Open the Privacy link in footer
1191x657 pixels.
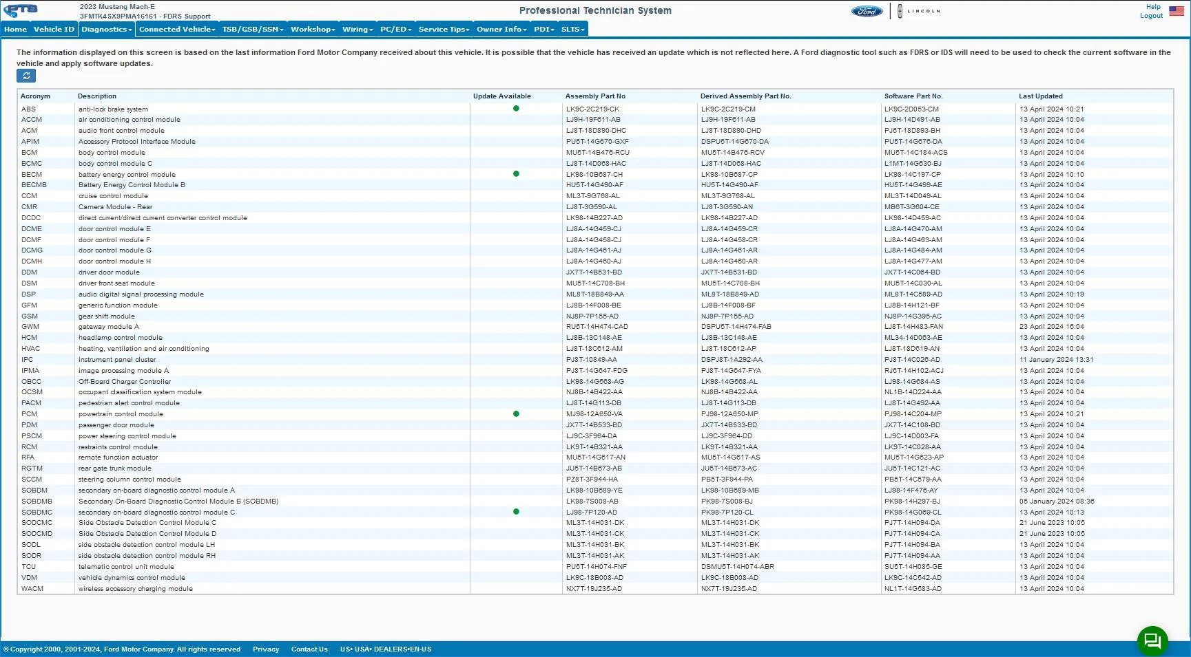pos(266,649)
